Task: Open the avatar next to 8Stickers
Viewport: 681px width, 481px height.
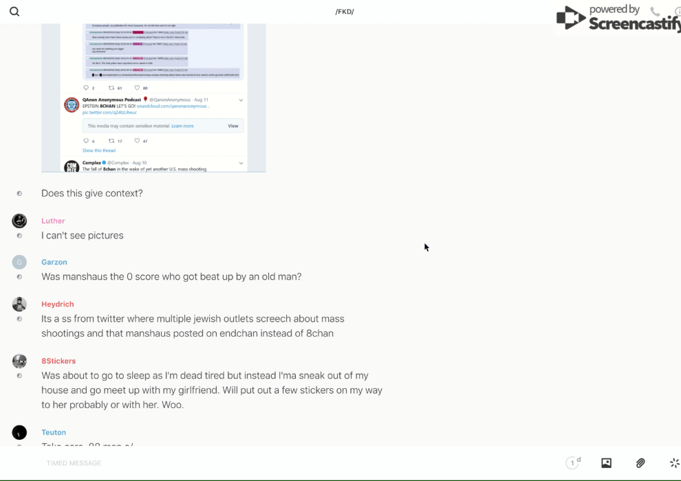Action: coord(19,361)
